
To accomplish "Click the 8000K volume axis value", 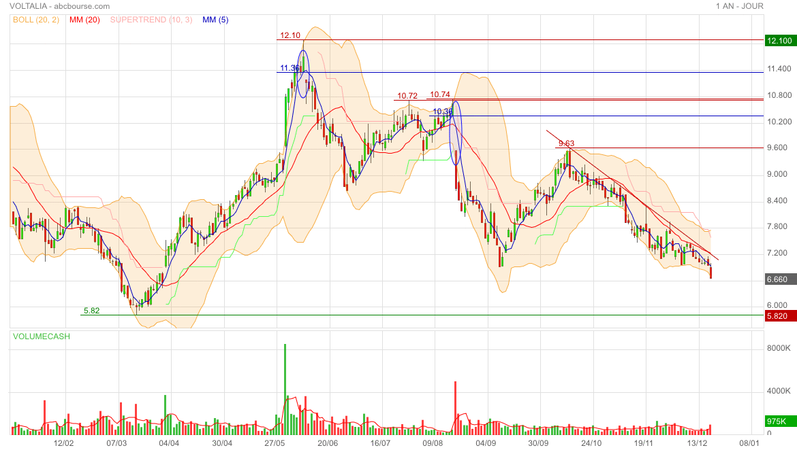I will [x=779, y=348].
